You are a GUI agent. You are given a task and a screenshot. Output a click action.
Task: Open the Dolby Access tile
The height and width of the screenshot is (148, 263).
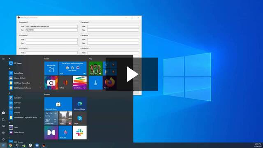coord(51,132)
